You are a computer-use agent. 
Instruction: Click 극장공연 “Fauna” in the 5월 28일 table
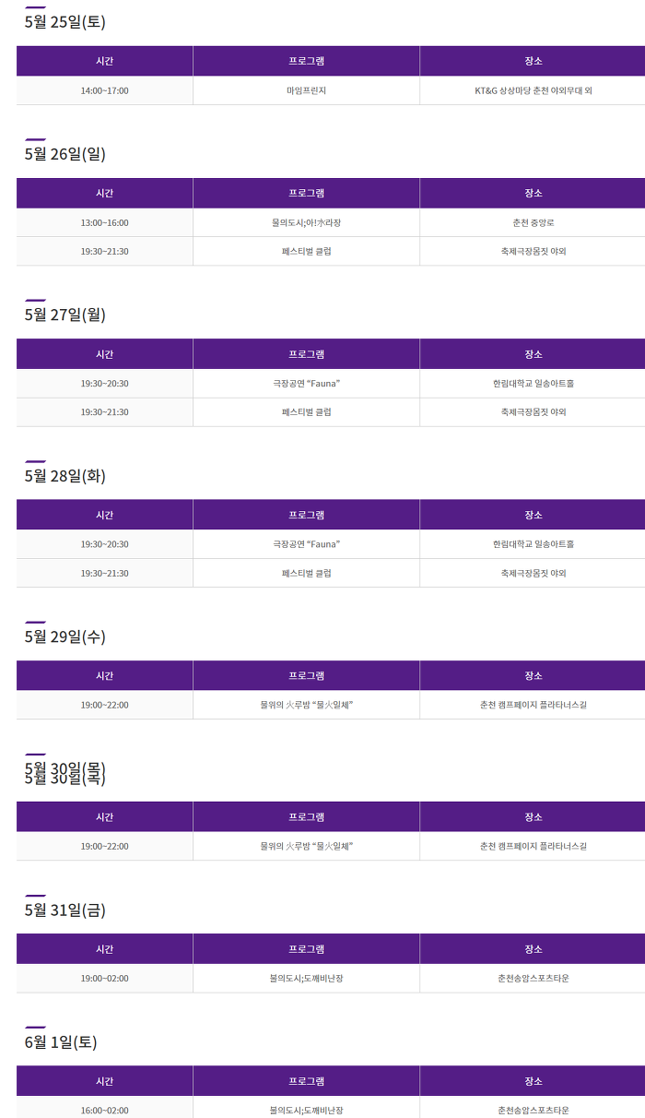tap(306, 544)
